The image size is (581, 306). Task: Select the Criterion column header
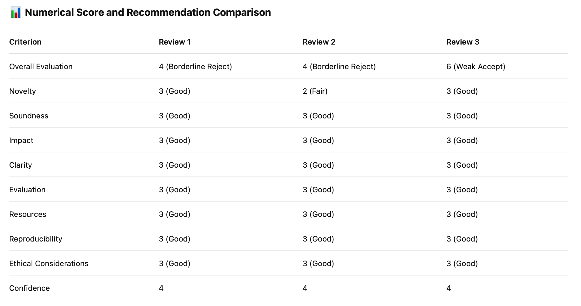pyautogui.click(x=25, y=42)
